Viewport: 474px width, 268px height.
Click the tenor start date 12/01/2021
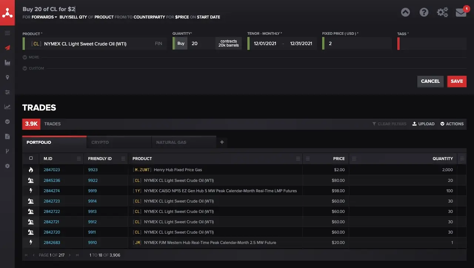click(x=265, y=43)
